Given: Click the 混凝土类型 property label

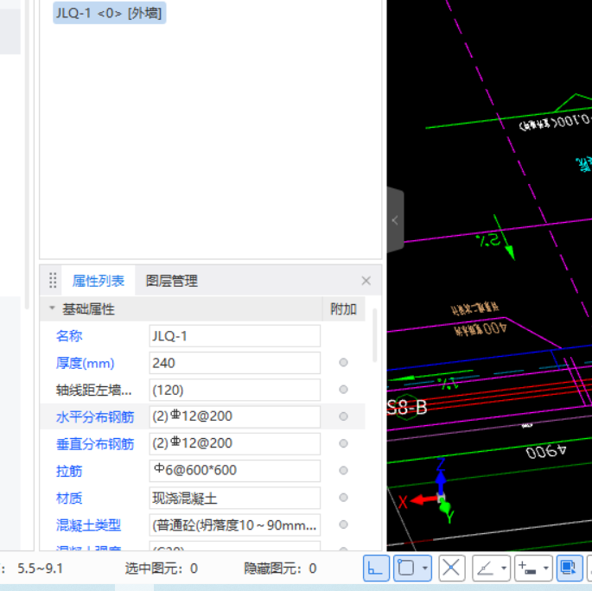Looking at the screenshot, I should click(88, 525).
